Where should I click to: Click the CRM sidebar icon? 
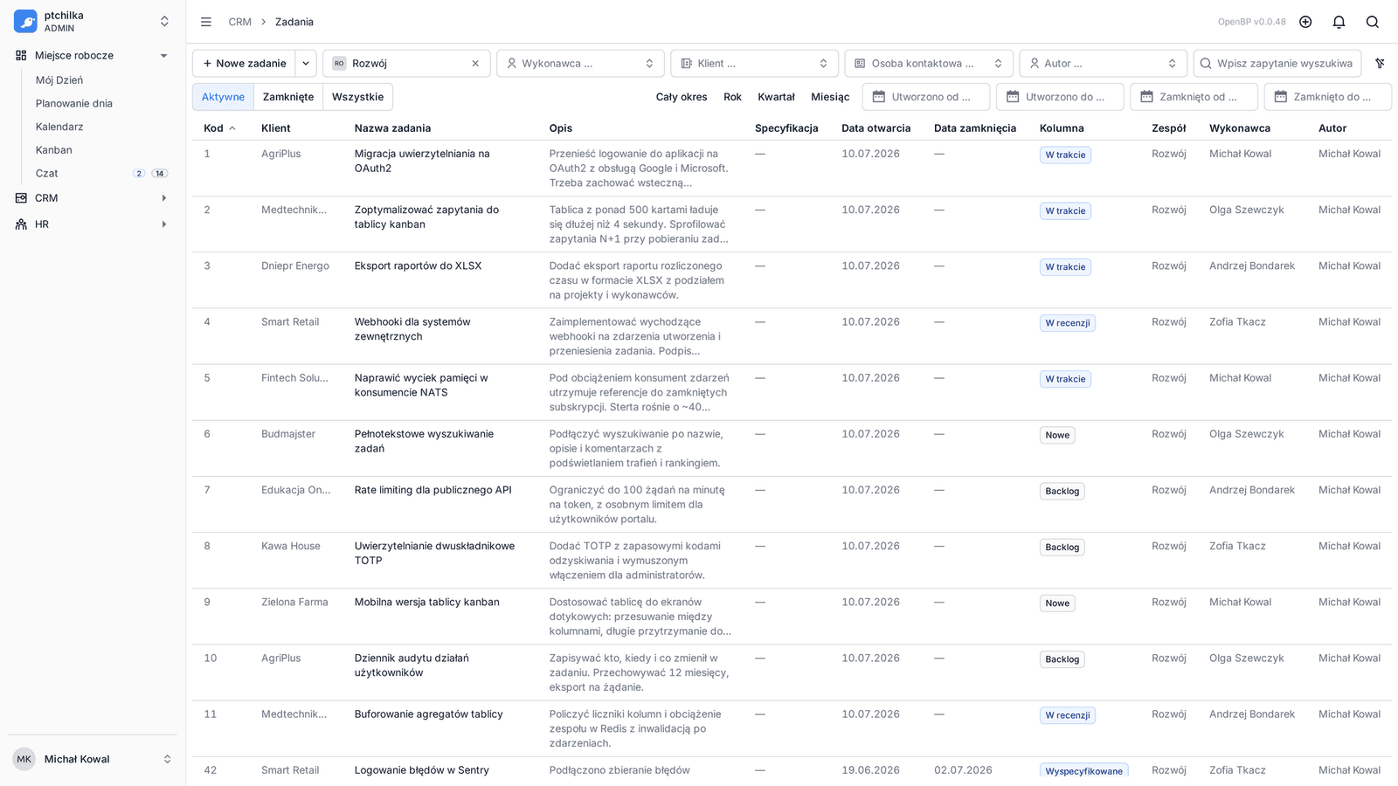21,198
